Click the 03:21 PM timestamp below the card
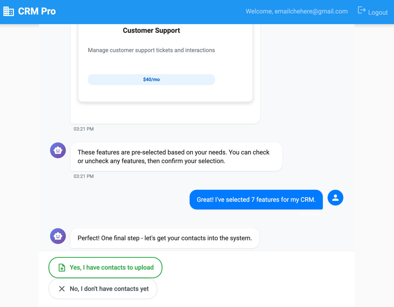 point(84,129)
